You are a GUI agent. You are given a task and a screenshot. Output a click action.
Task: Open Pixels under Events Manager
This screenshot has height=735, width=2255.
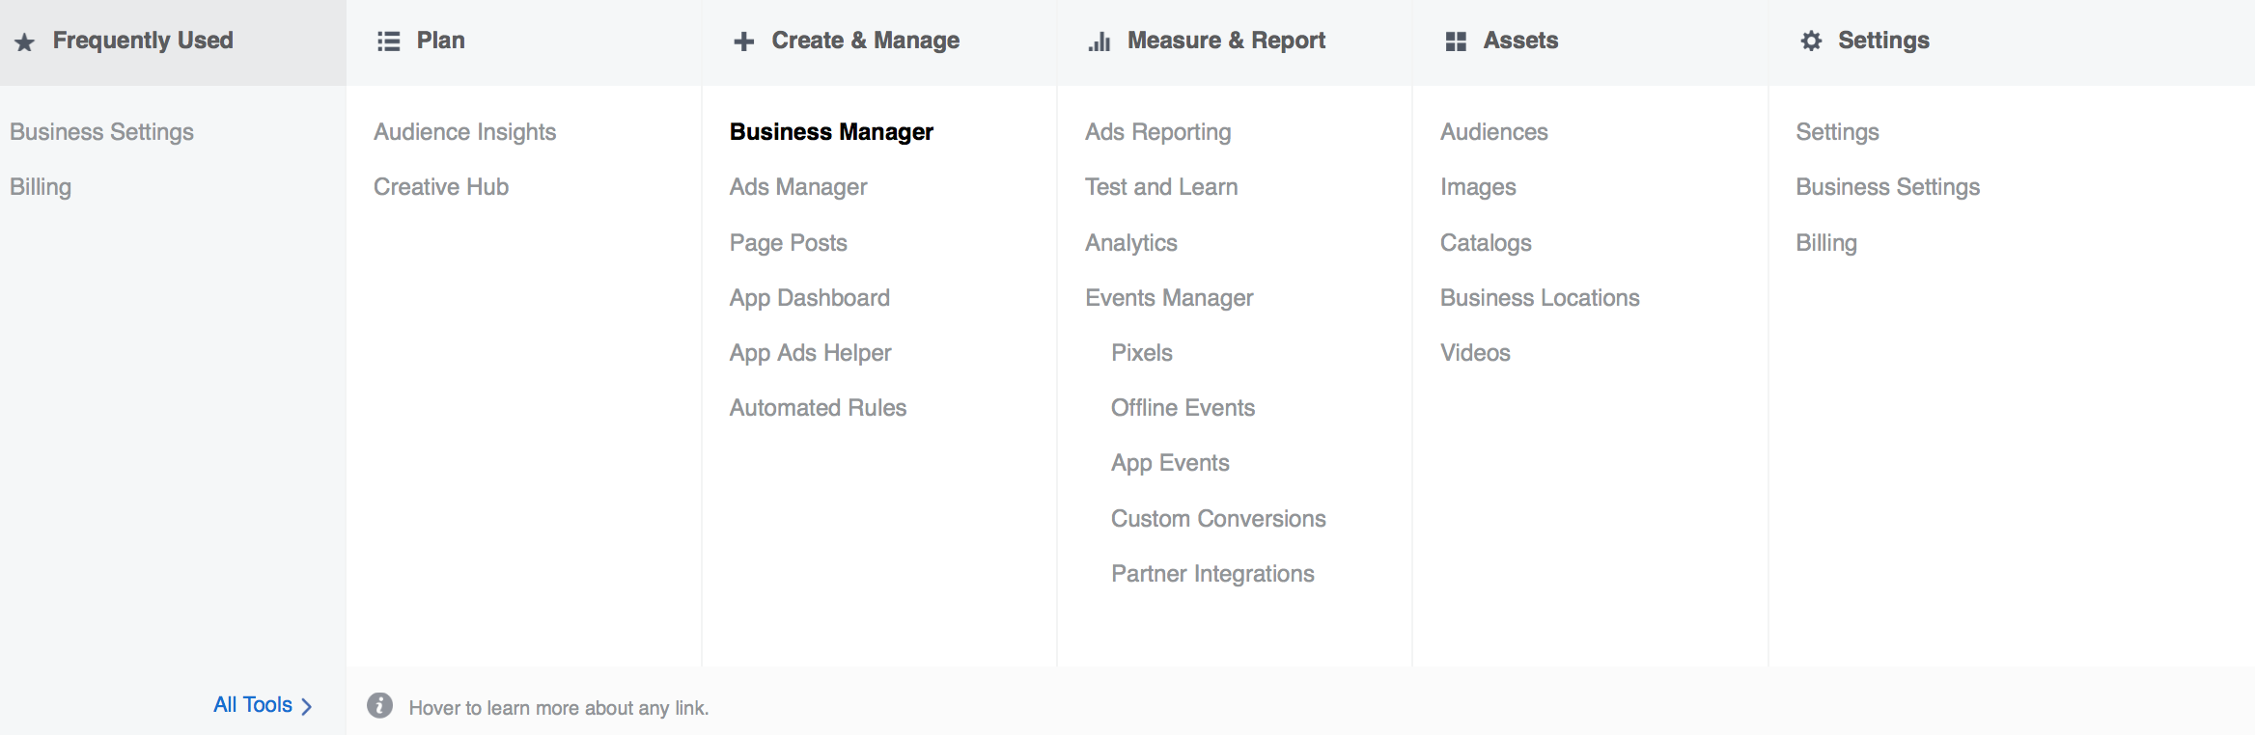1141,353
